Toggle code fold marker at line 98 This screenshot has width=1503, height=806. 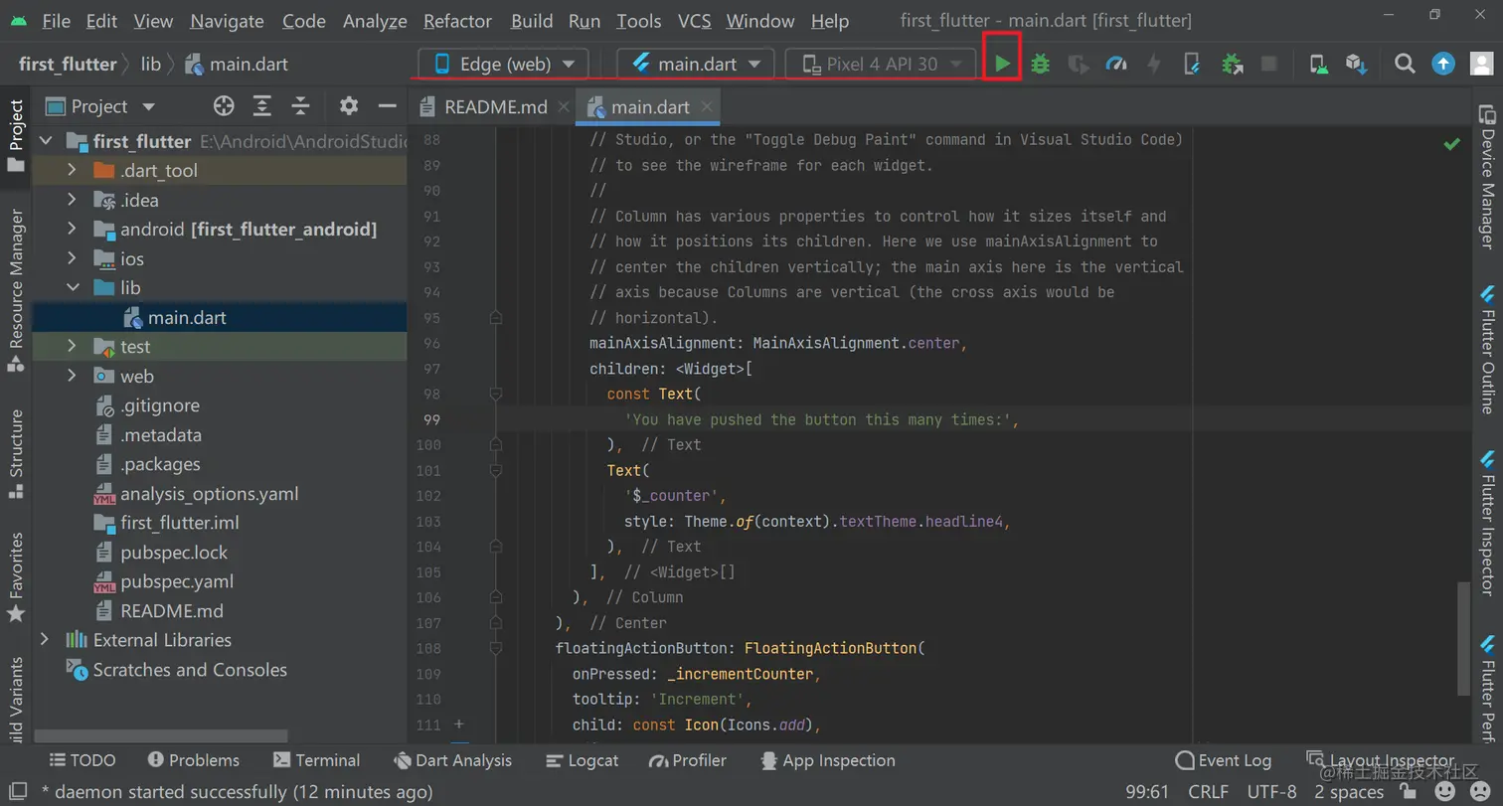pos(496,395)
